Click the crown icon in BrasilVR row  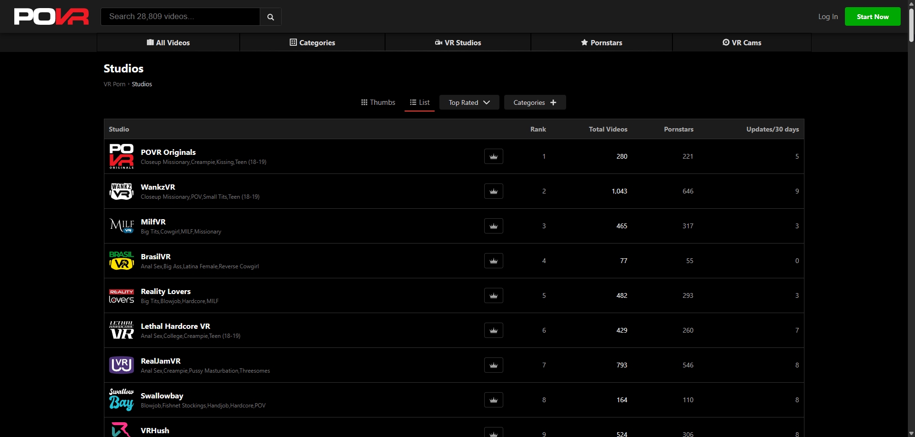coord(493,261)
